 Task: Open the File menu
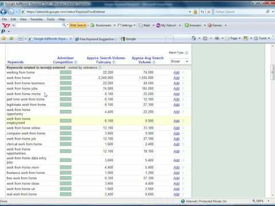pyautogui.click(x=5, y=19)
